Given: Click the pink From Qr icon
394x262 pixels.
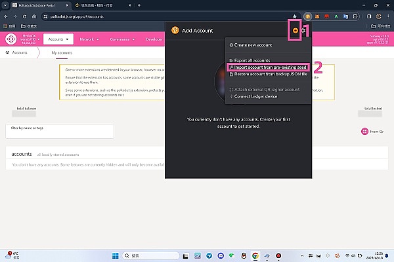Looking at the screenshot, I should (x=365, y=131).
